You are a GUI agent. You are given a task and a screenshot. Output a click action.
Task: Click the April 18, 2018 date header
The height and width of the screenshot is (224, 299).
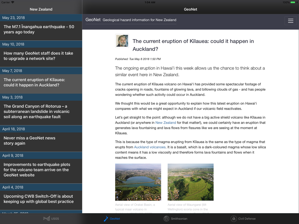coord(41,129)
